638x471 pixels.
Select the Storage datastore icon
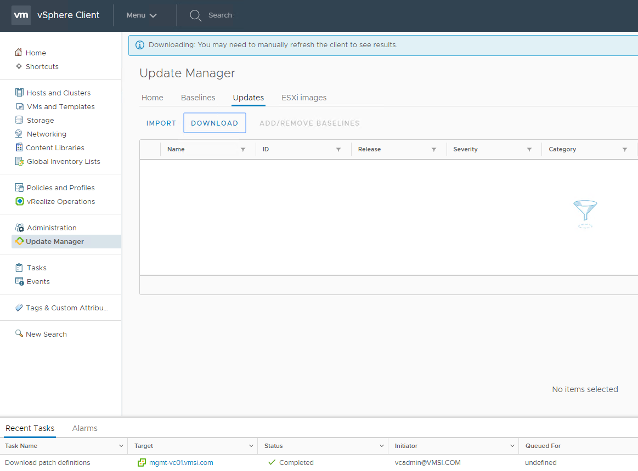tap(20, 120)
